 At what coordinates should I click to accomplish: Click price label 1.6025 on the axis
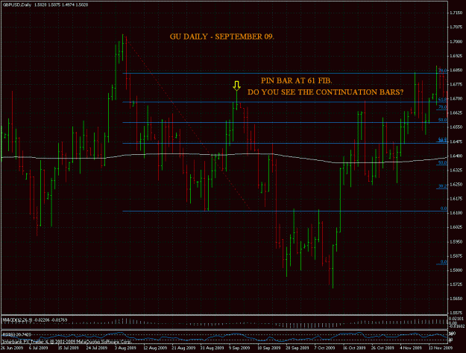456,227
